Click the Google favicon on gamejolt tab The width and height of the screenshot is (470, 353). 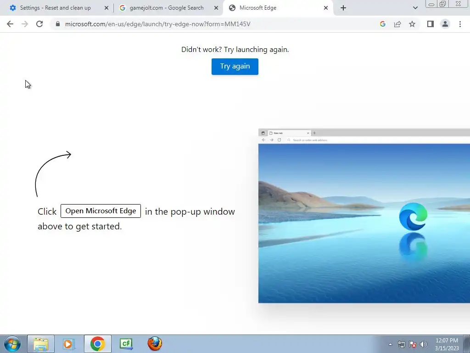pyautogui.click(x=122, y=8)
